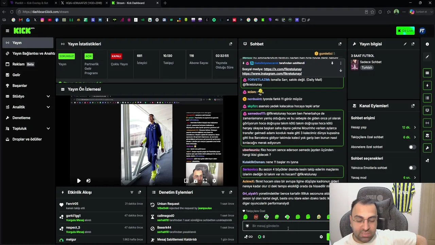
Task: Click the pencil icon in right sidebar
Action: 427,57
